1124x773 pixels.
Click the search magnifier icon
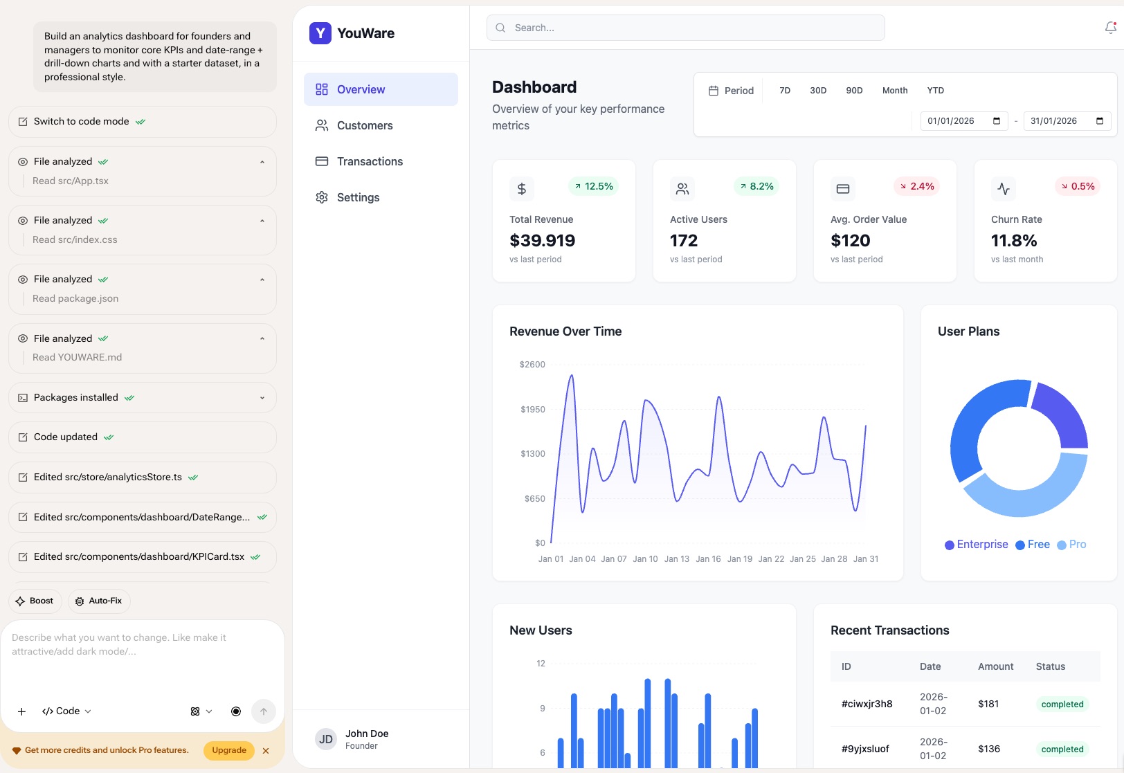(x=500, y=28)
